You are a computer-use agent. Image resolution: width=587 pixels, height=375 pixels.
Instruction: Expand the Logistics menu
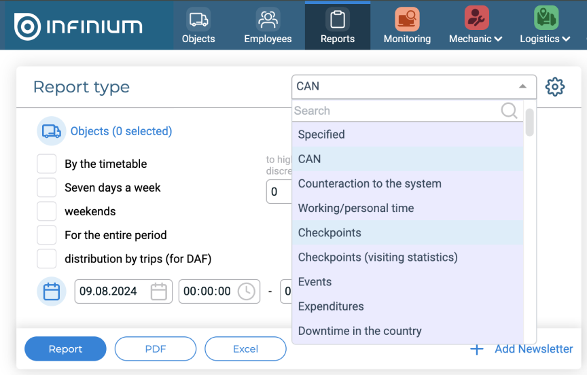(x=545, y=39)
